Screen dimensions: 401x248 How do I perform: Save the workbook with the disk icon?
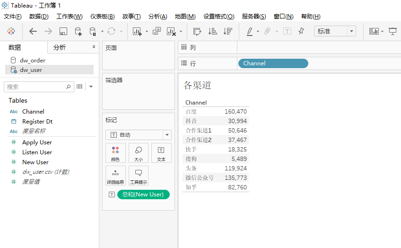click(x=63, y=31)
